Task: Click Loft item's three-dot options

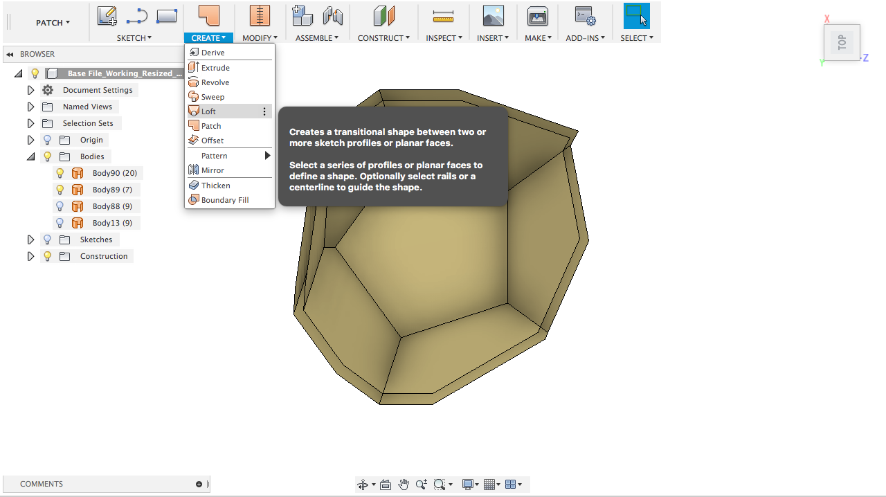Action: (x=264, y=111)
